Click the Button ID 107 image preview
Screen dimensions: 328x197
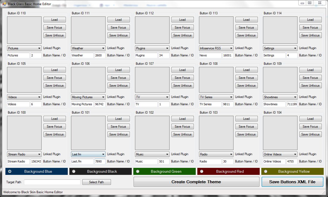[x=152, y=80]
